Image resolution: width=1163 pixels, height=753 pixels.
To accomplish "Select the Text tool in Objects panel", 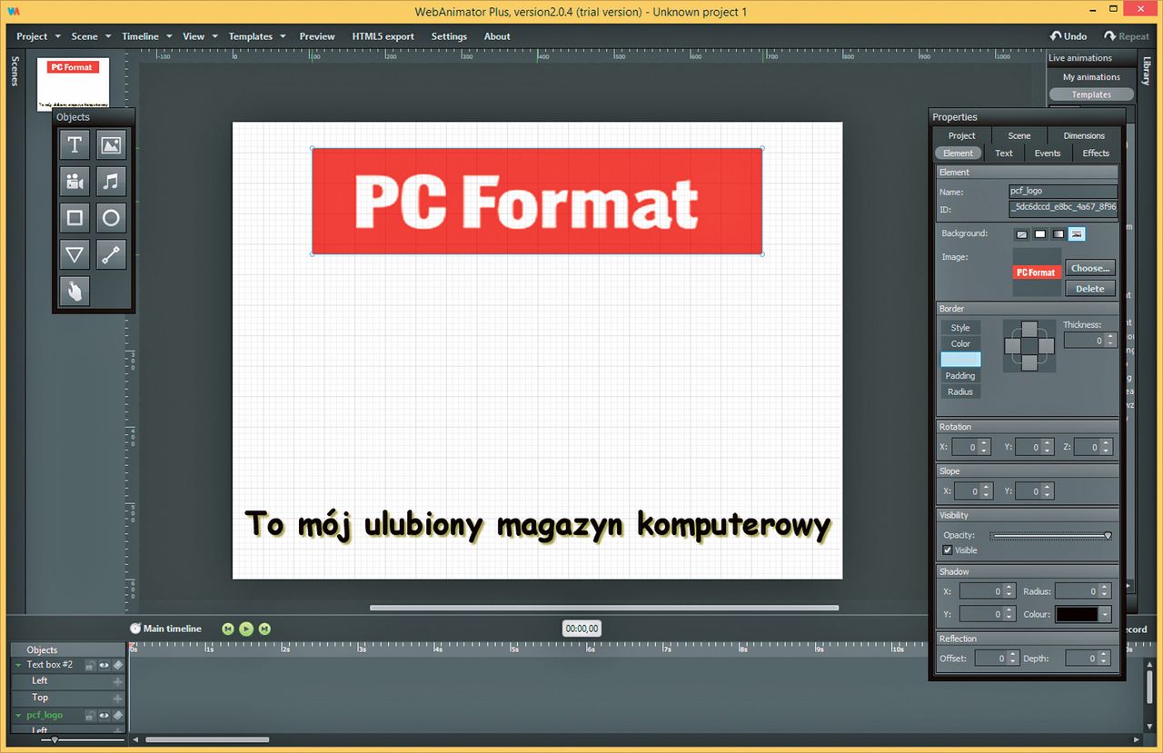I will (x=75, y=144).
